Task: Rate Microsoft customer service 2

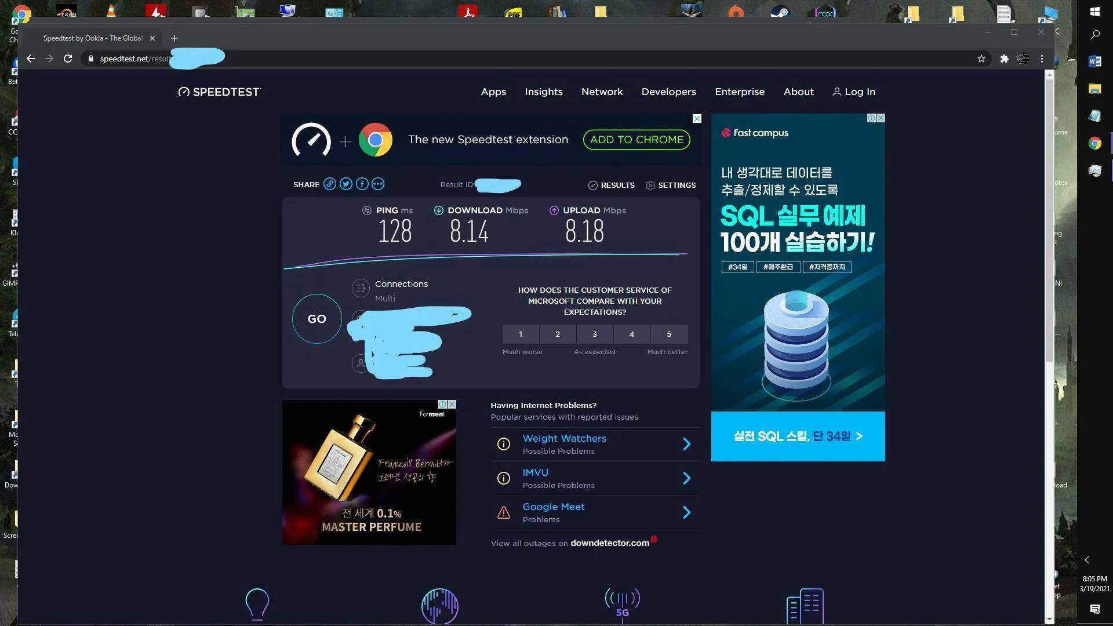Action: coord(558,334)
